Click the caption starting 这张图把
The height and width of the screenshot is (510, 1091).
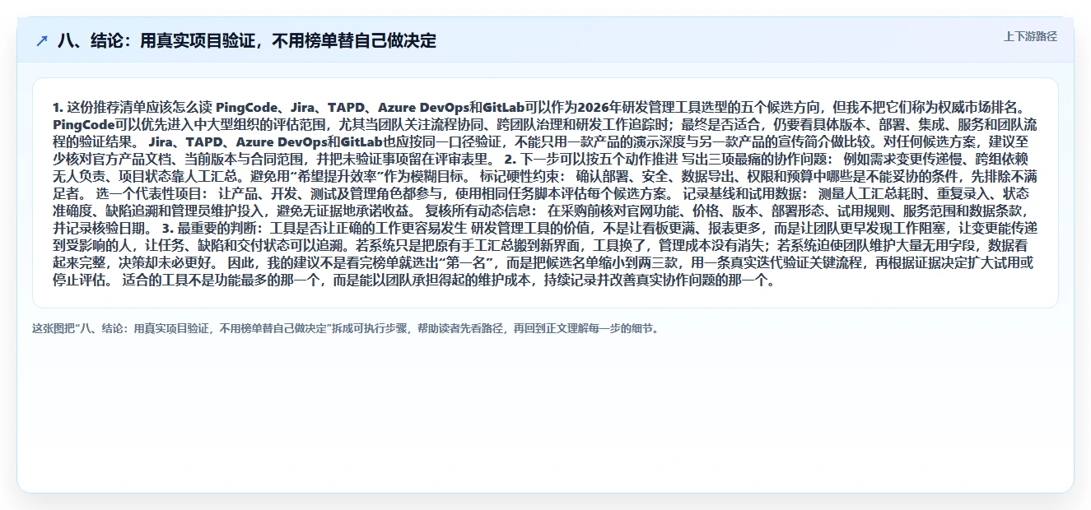(346, 328)
